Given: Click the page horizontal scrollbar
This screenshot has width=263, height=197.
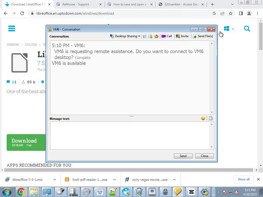Looking at the screenshot, I should [x=129, y=170].
